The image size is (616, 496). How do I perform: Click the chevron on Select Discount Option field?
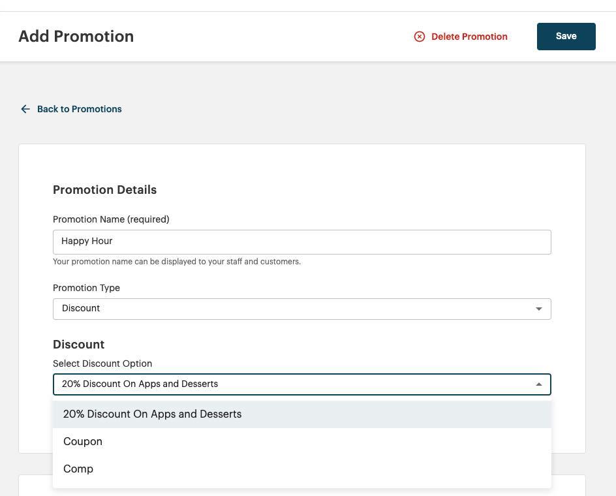[538, 384]
